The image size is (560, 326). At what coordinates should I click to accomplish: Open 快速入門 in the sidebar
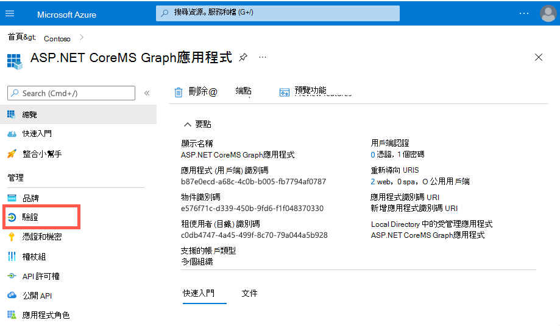pyautogui.click(x=37, y=134)
